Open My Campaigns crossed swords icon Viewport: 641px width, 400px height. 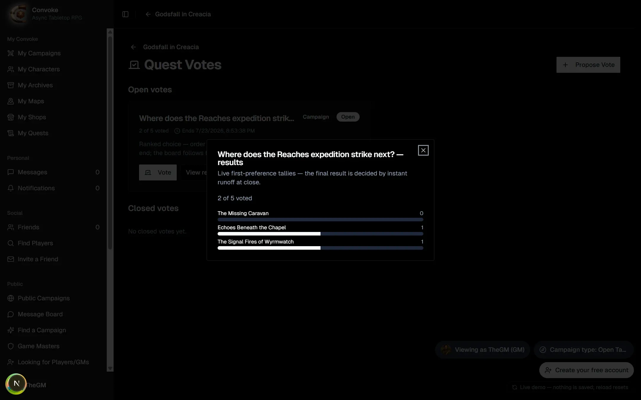click(x=11, y=53)
